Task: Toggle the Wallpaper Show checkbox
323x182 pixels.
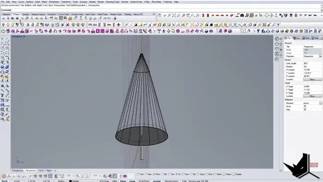Action: click(x=305, y=106)
